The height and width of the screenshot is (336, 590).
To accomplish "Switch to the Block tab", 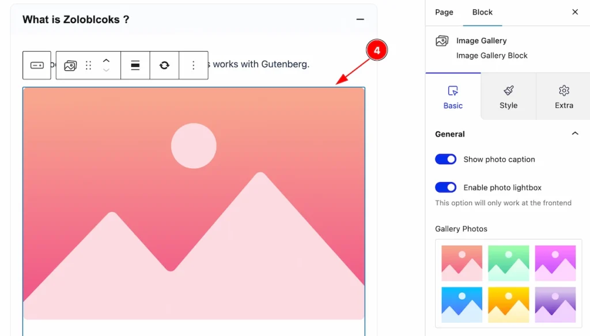I will point(482,12).
